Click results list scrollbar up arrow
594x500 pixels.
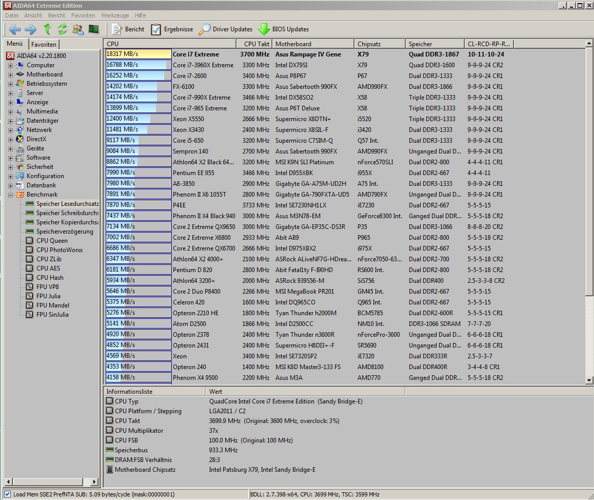589,44
